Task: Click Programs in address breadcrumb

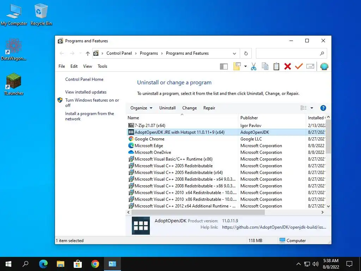Action: click(x=149, y=54)
